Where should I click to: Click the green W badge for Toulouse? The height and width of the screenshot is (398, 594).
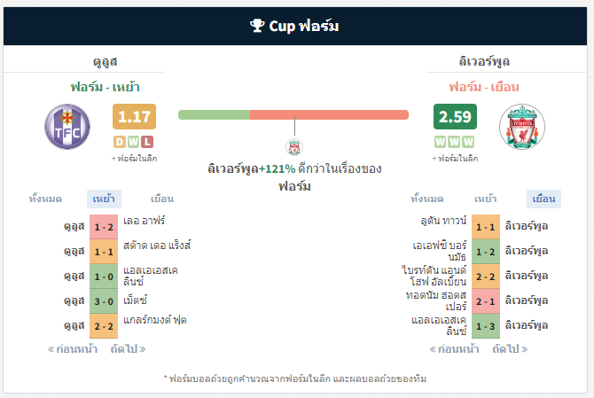[133, 142]
